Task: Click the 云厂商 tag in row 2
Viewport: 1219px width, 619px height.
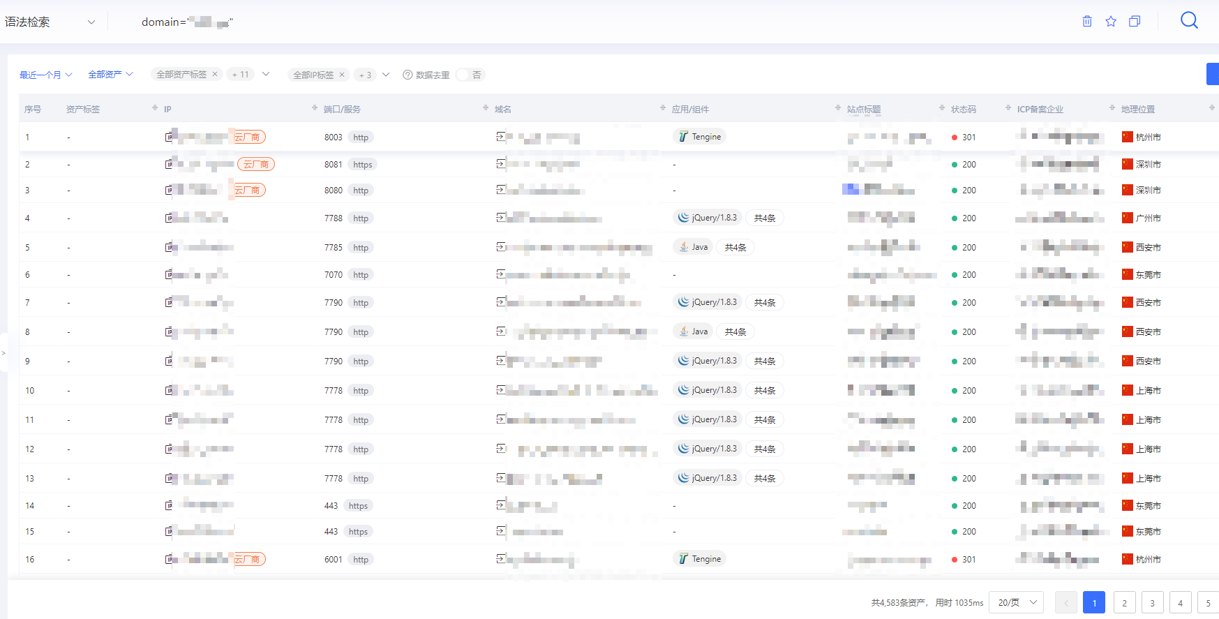Action: pos(256,165)
